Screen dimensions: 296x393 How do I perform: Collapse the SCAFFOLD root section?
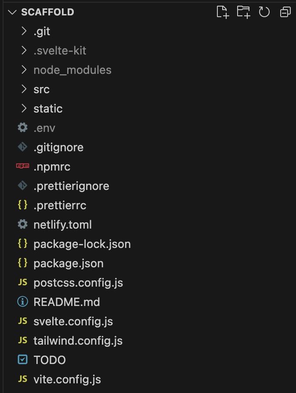click(12, 12)
